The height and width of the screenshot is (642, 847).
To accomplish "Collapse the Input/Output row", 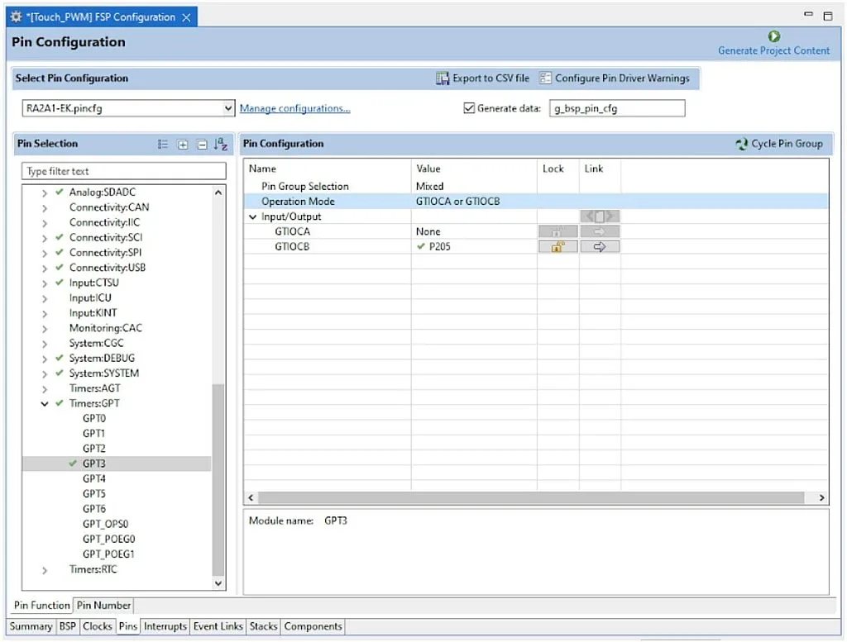I will 252,216.
